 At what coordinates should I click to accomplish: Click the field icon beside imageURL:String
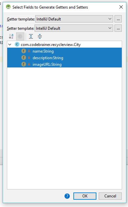pos(24,64)
